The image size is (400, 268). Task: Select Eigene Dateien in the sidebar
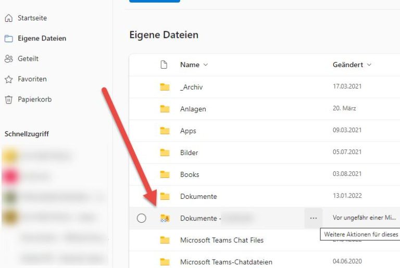pos(42,39)
